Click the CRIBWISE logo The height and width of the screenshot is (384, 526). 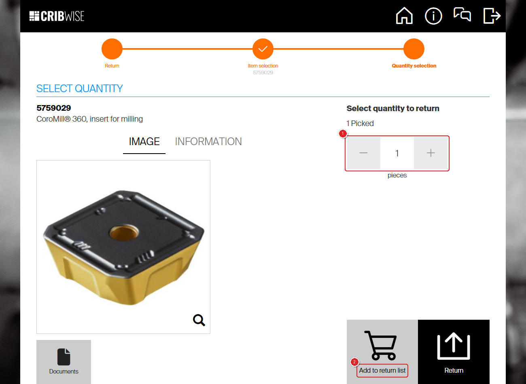point(57,16)
